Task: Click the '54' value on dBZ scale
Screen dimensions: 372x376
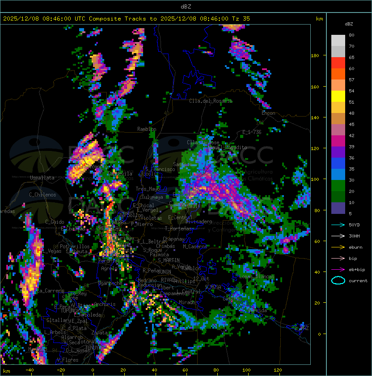Action: point(351,91)
